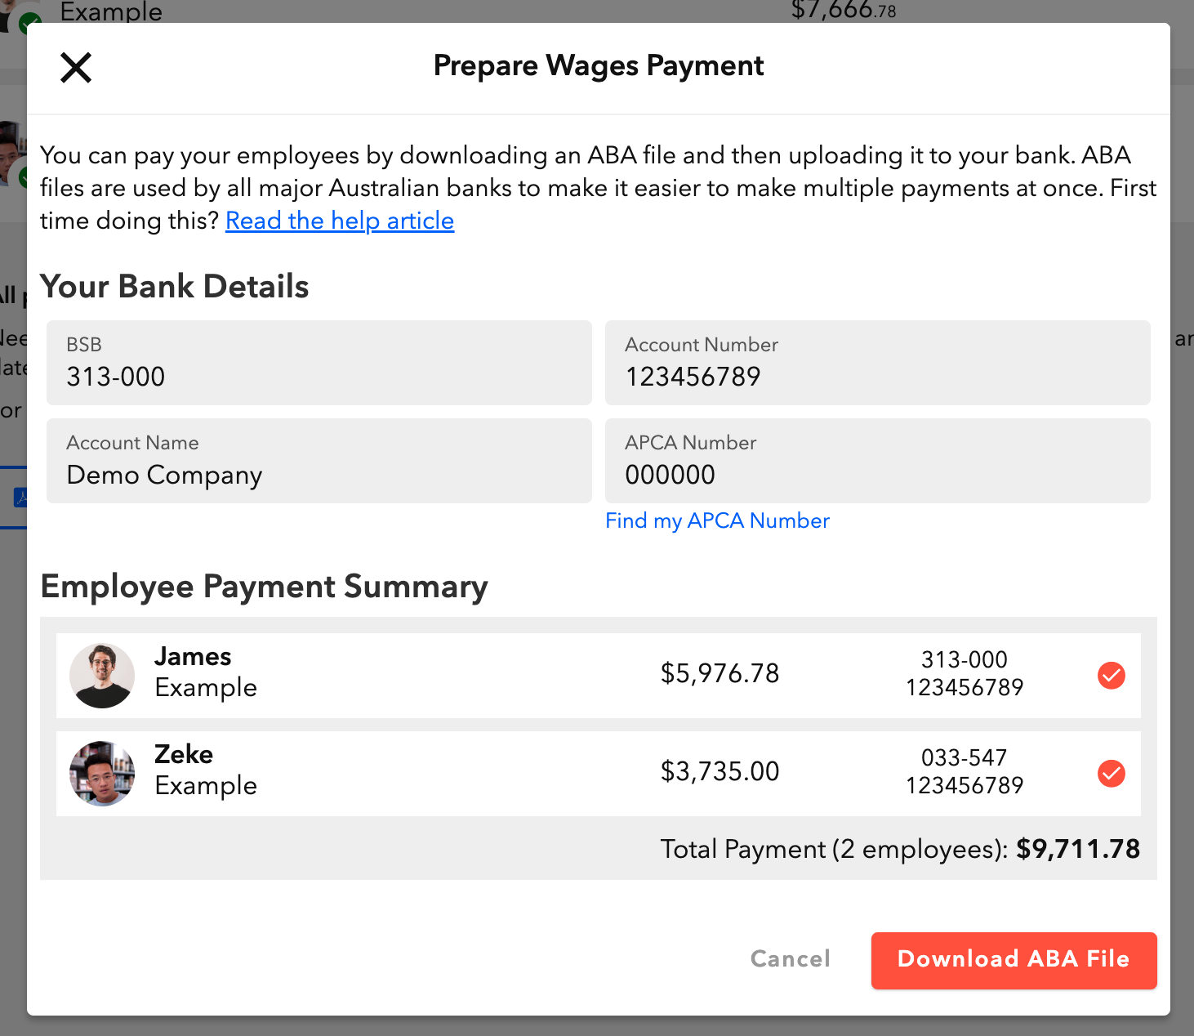Toggle Zeke Example's payment checkmark

1111,773
